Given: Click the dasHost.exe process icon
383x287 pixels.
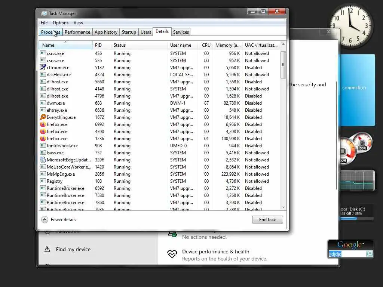Looking at the screenshot, I should pyautogui.click(x=43, y=74).
